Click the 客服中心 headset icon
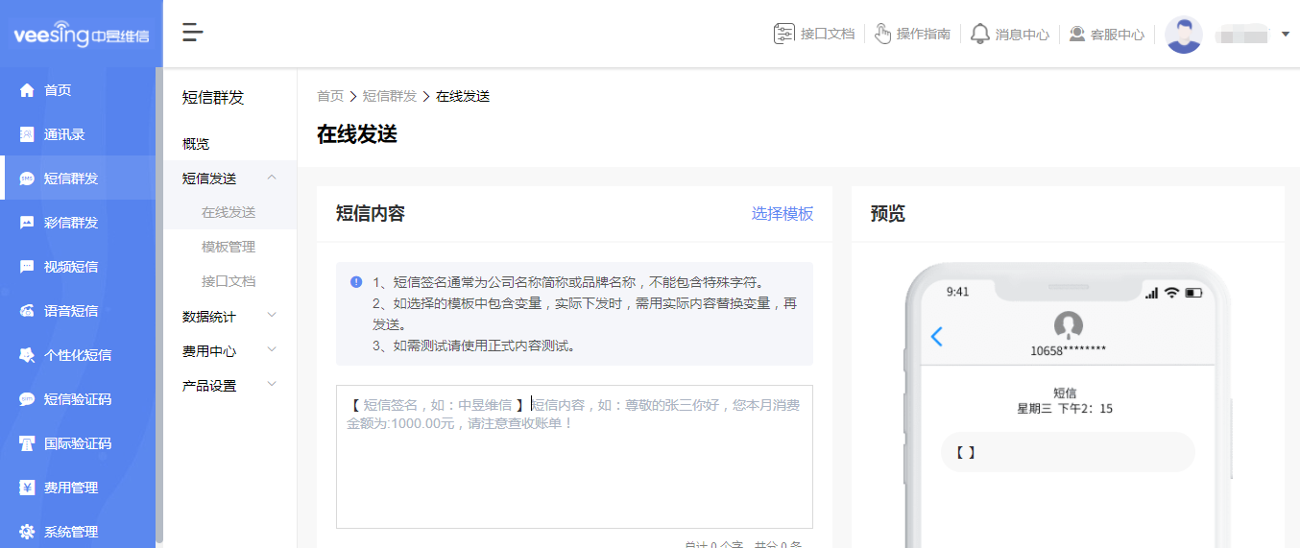Viewport: 1300px width, 548px height. tap(1077, 34)
